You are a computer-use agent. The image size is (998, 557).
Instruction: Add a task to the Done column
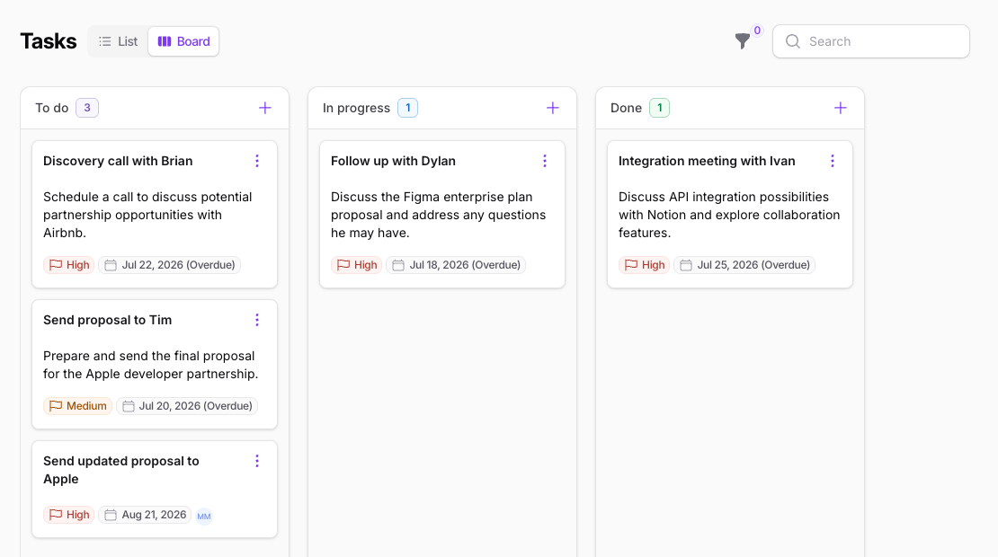[x=840, y=108]
